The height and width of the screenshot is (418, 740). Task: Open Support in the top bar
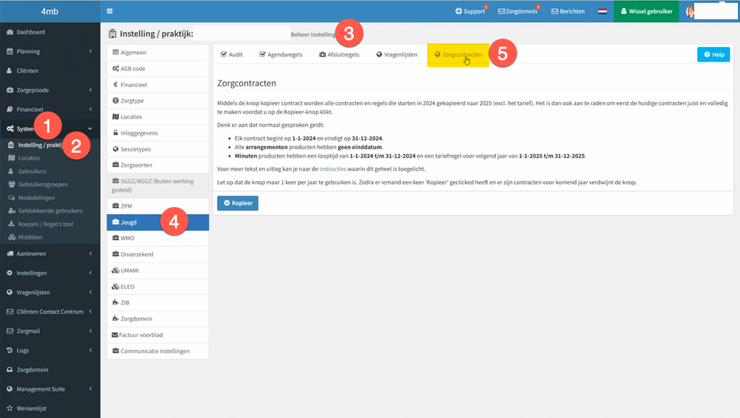(x=470, y=11)
